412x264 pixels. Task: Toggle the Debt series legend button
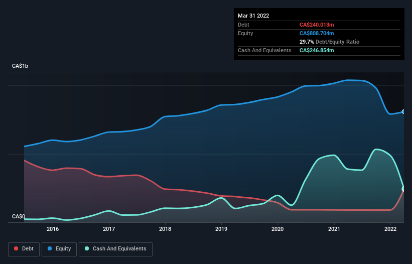[24, 249]
